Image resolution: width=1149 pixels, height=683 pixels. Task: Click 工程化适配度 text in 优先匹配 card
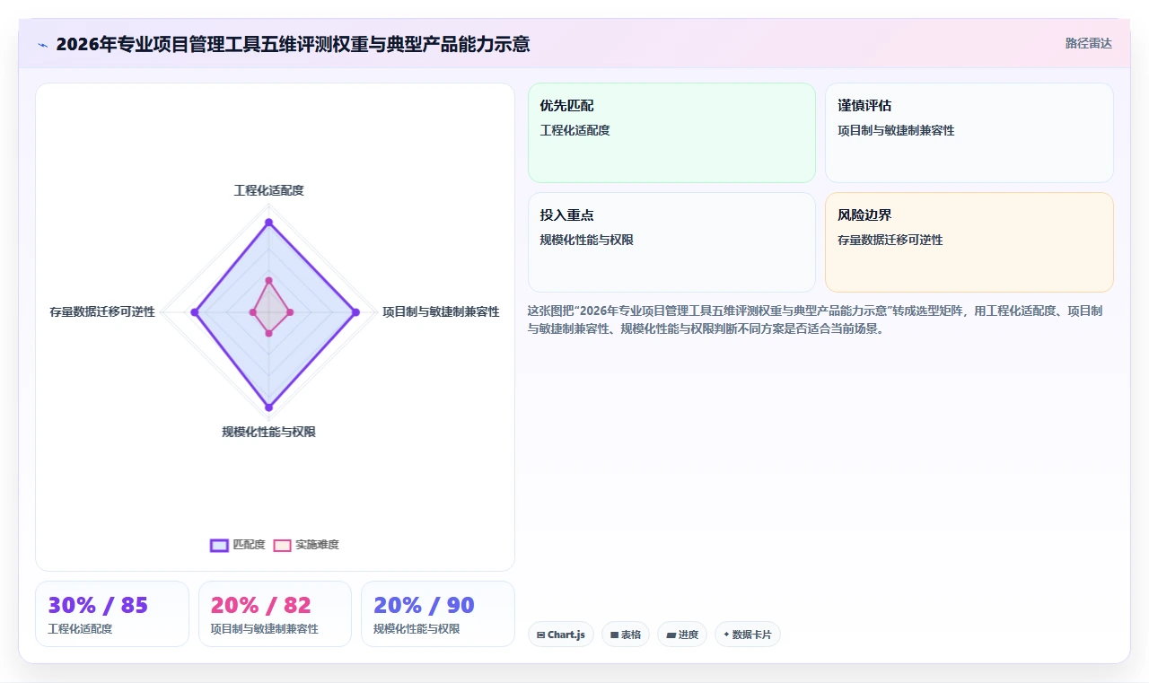[x=574, y=130]
